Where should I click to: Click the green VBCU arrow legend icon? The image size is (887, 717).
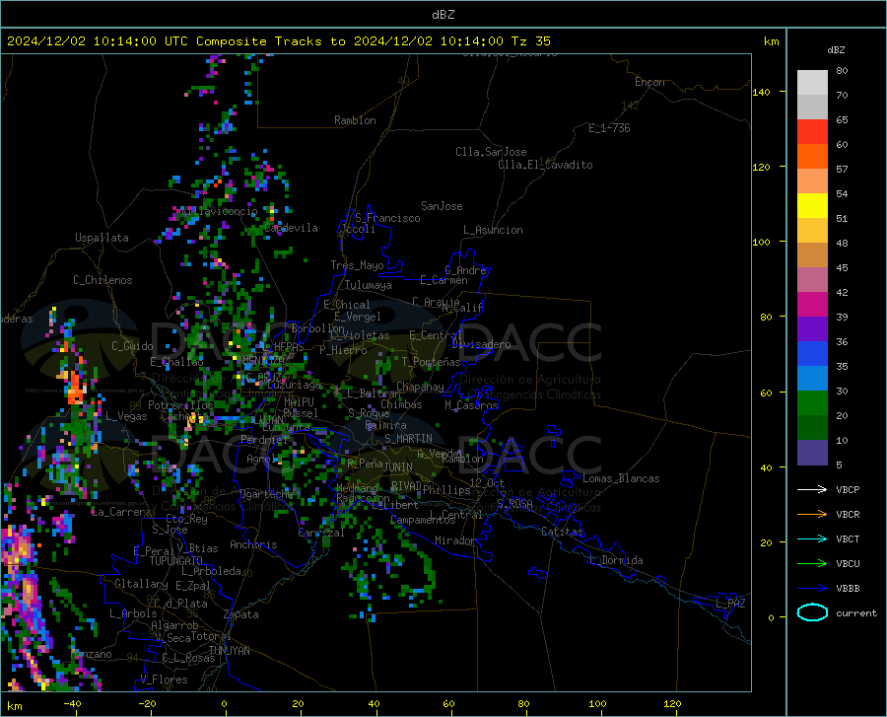coord(812,563)
